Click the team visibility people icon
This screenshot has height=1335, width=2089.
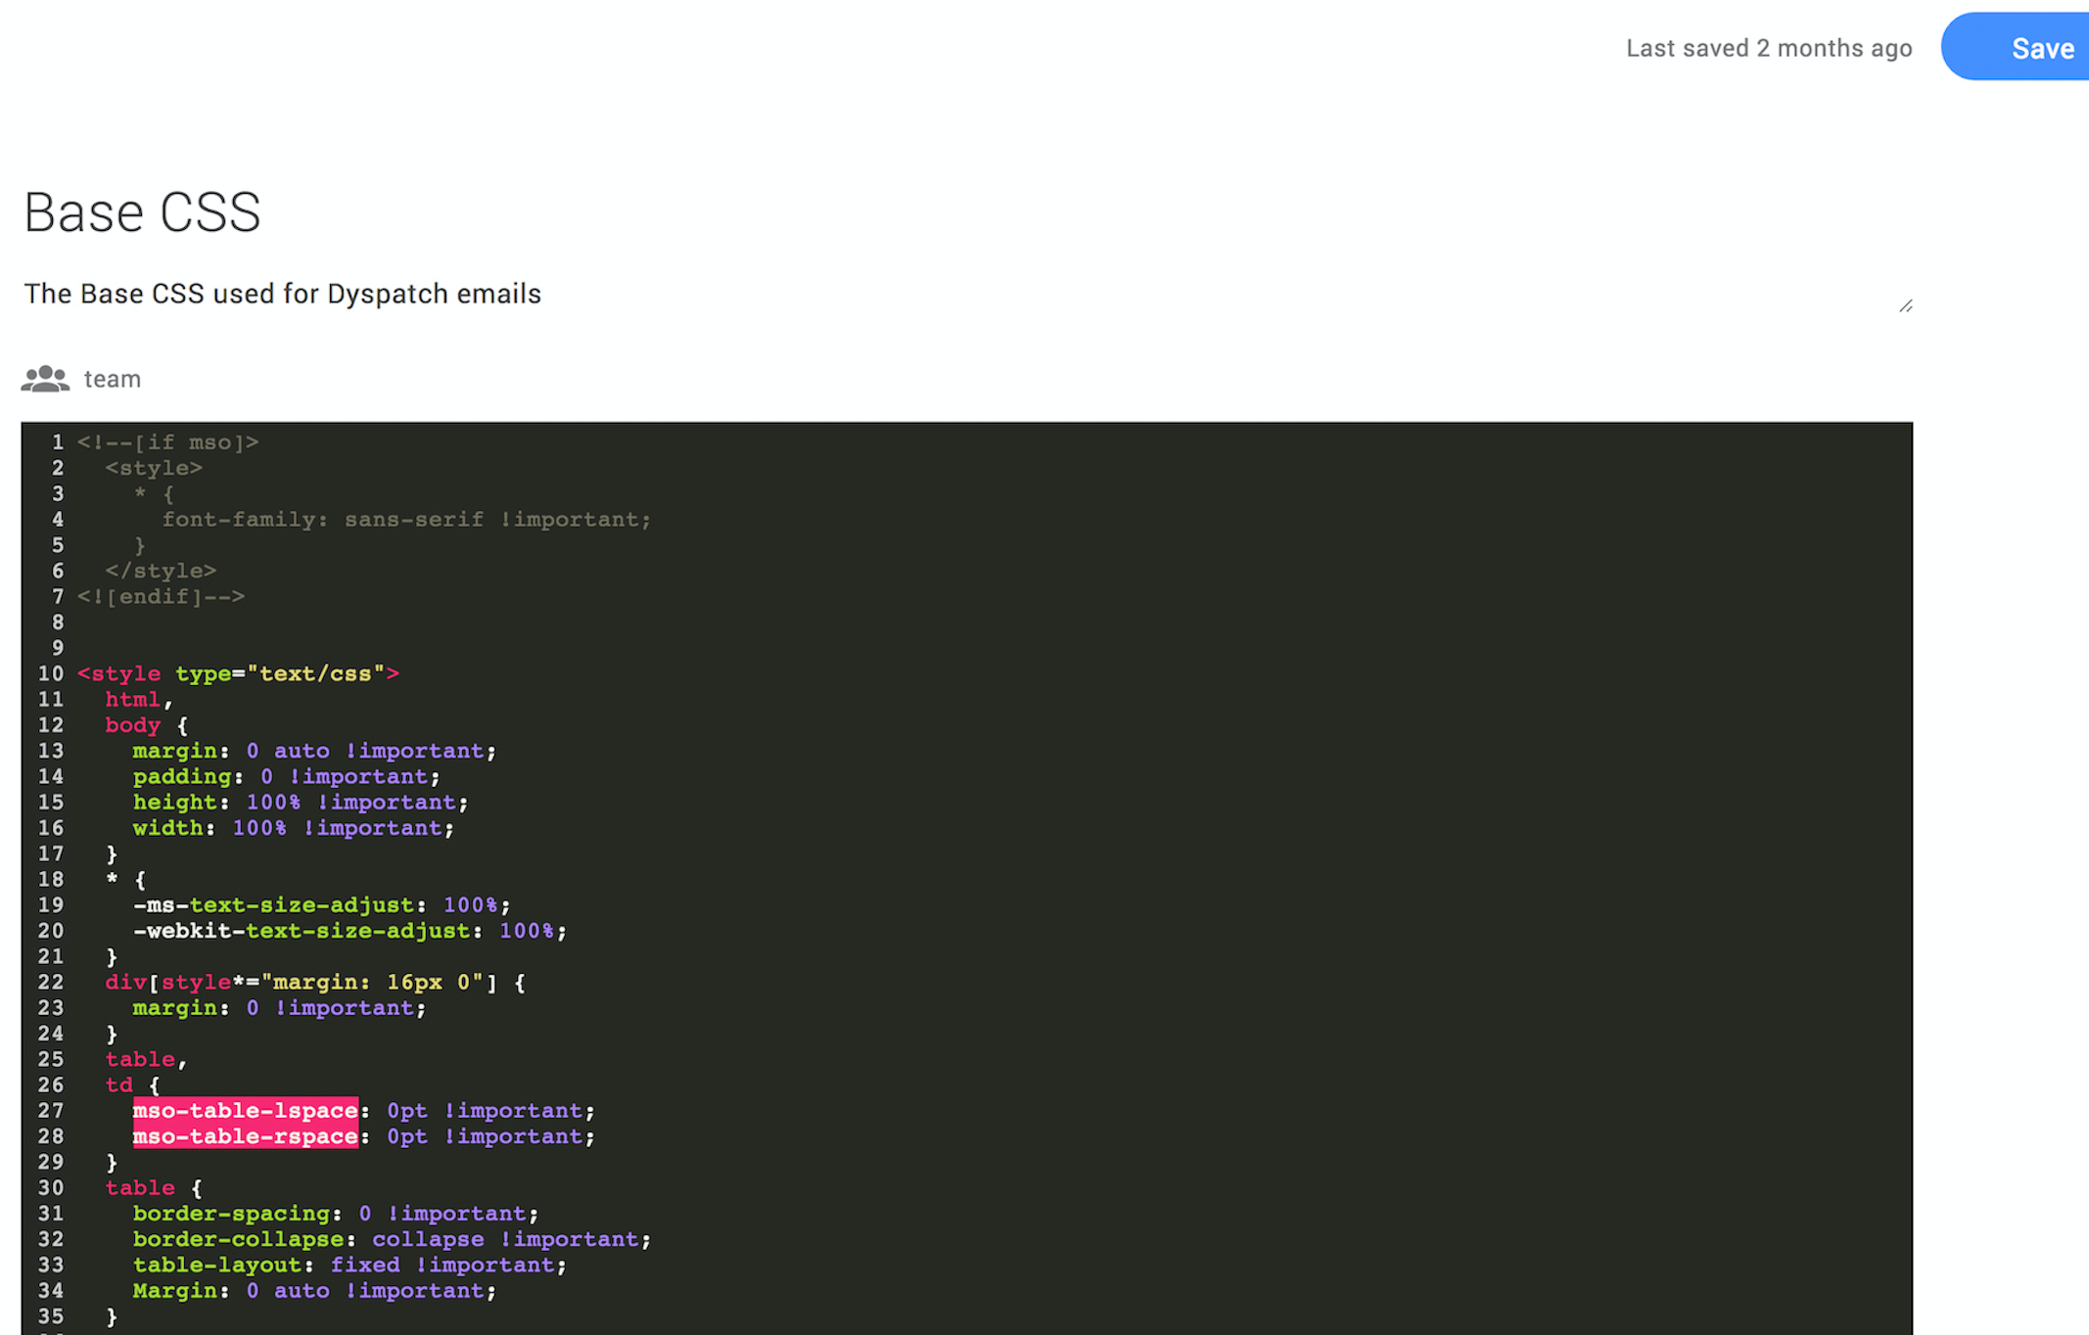[45, 379]
